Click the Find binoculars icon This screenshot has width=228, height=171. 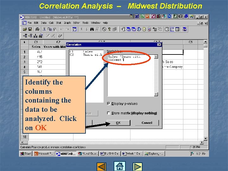[x=92, y=29]
